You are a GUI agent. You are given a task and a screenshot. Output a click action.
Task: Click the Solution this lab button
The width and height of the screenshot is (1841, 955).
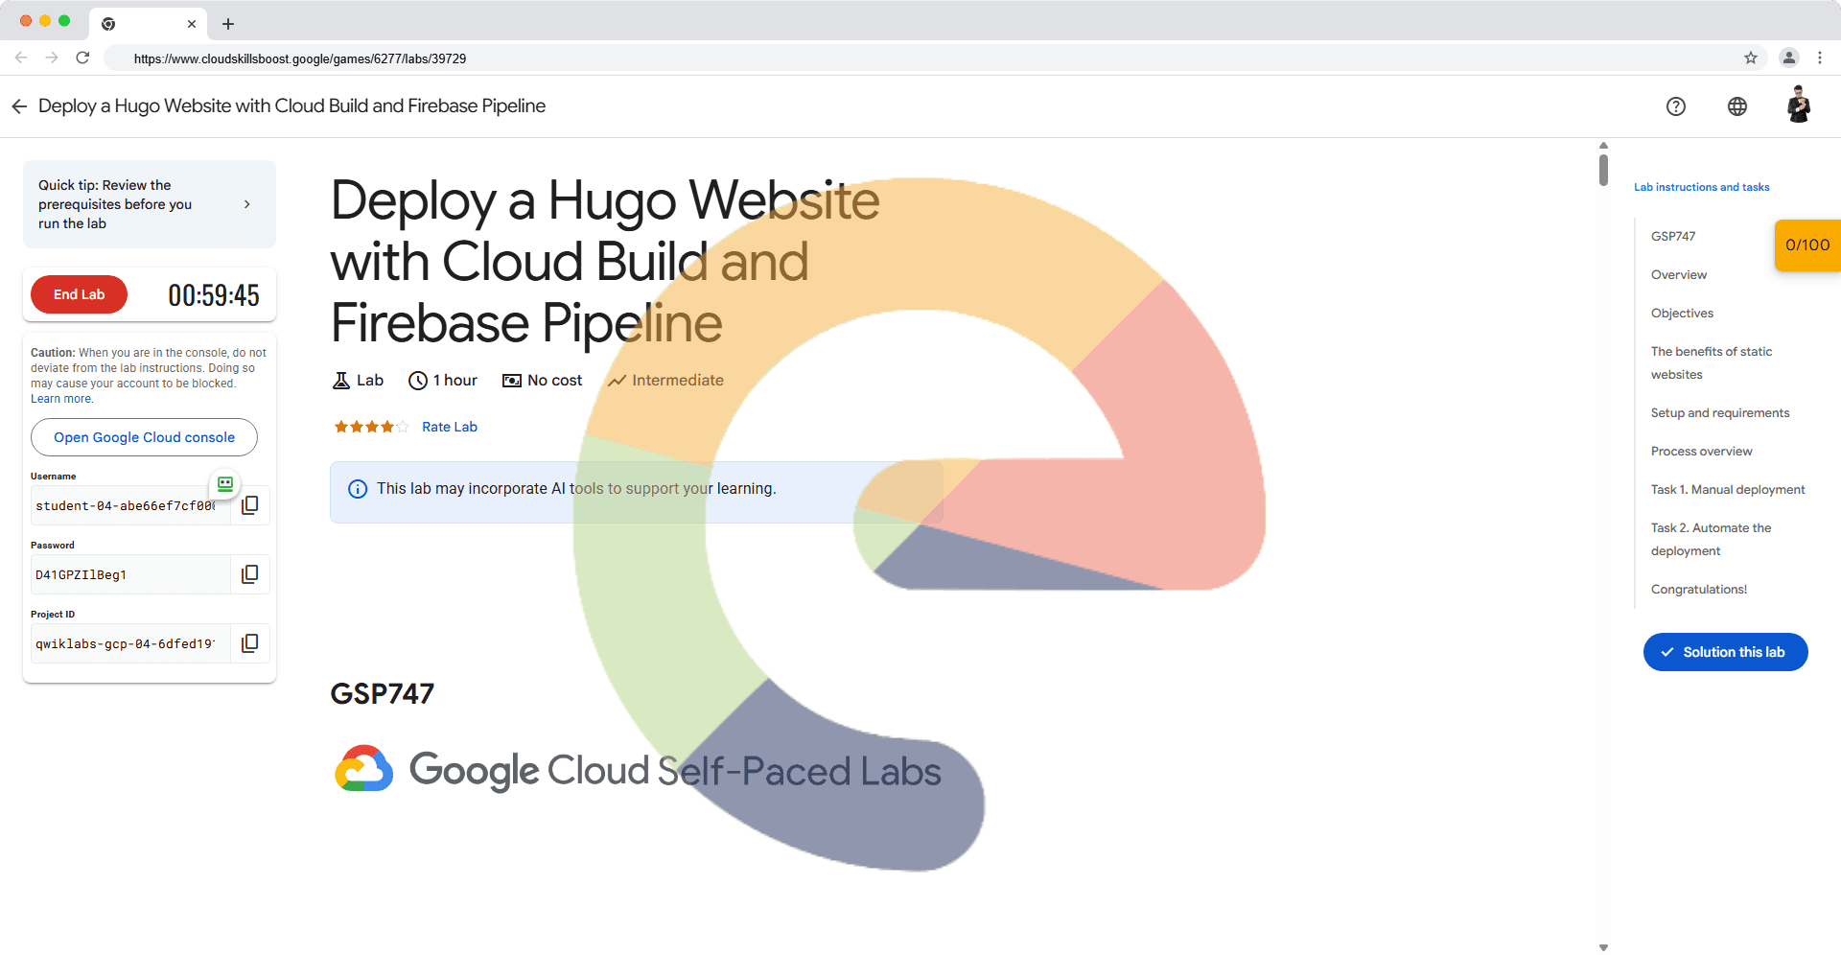[x=1725, y=652]
